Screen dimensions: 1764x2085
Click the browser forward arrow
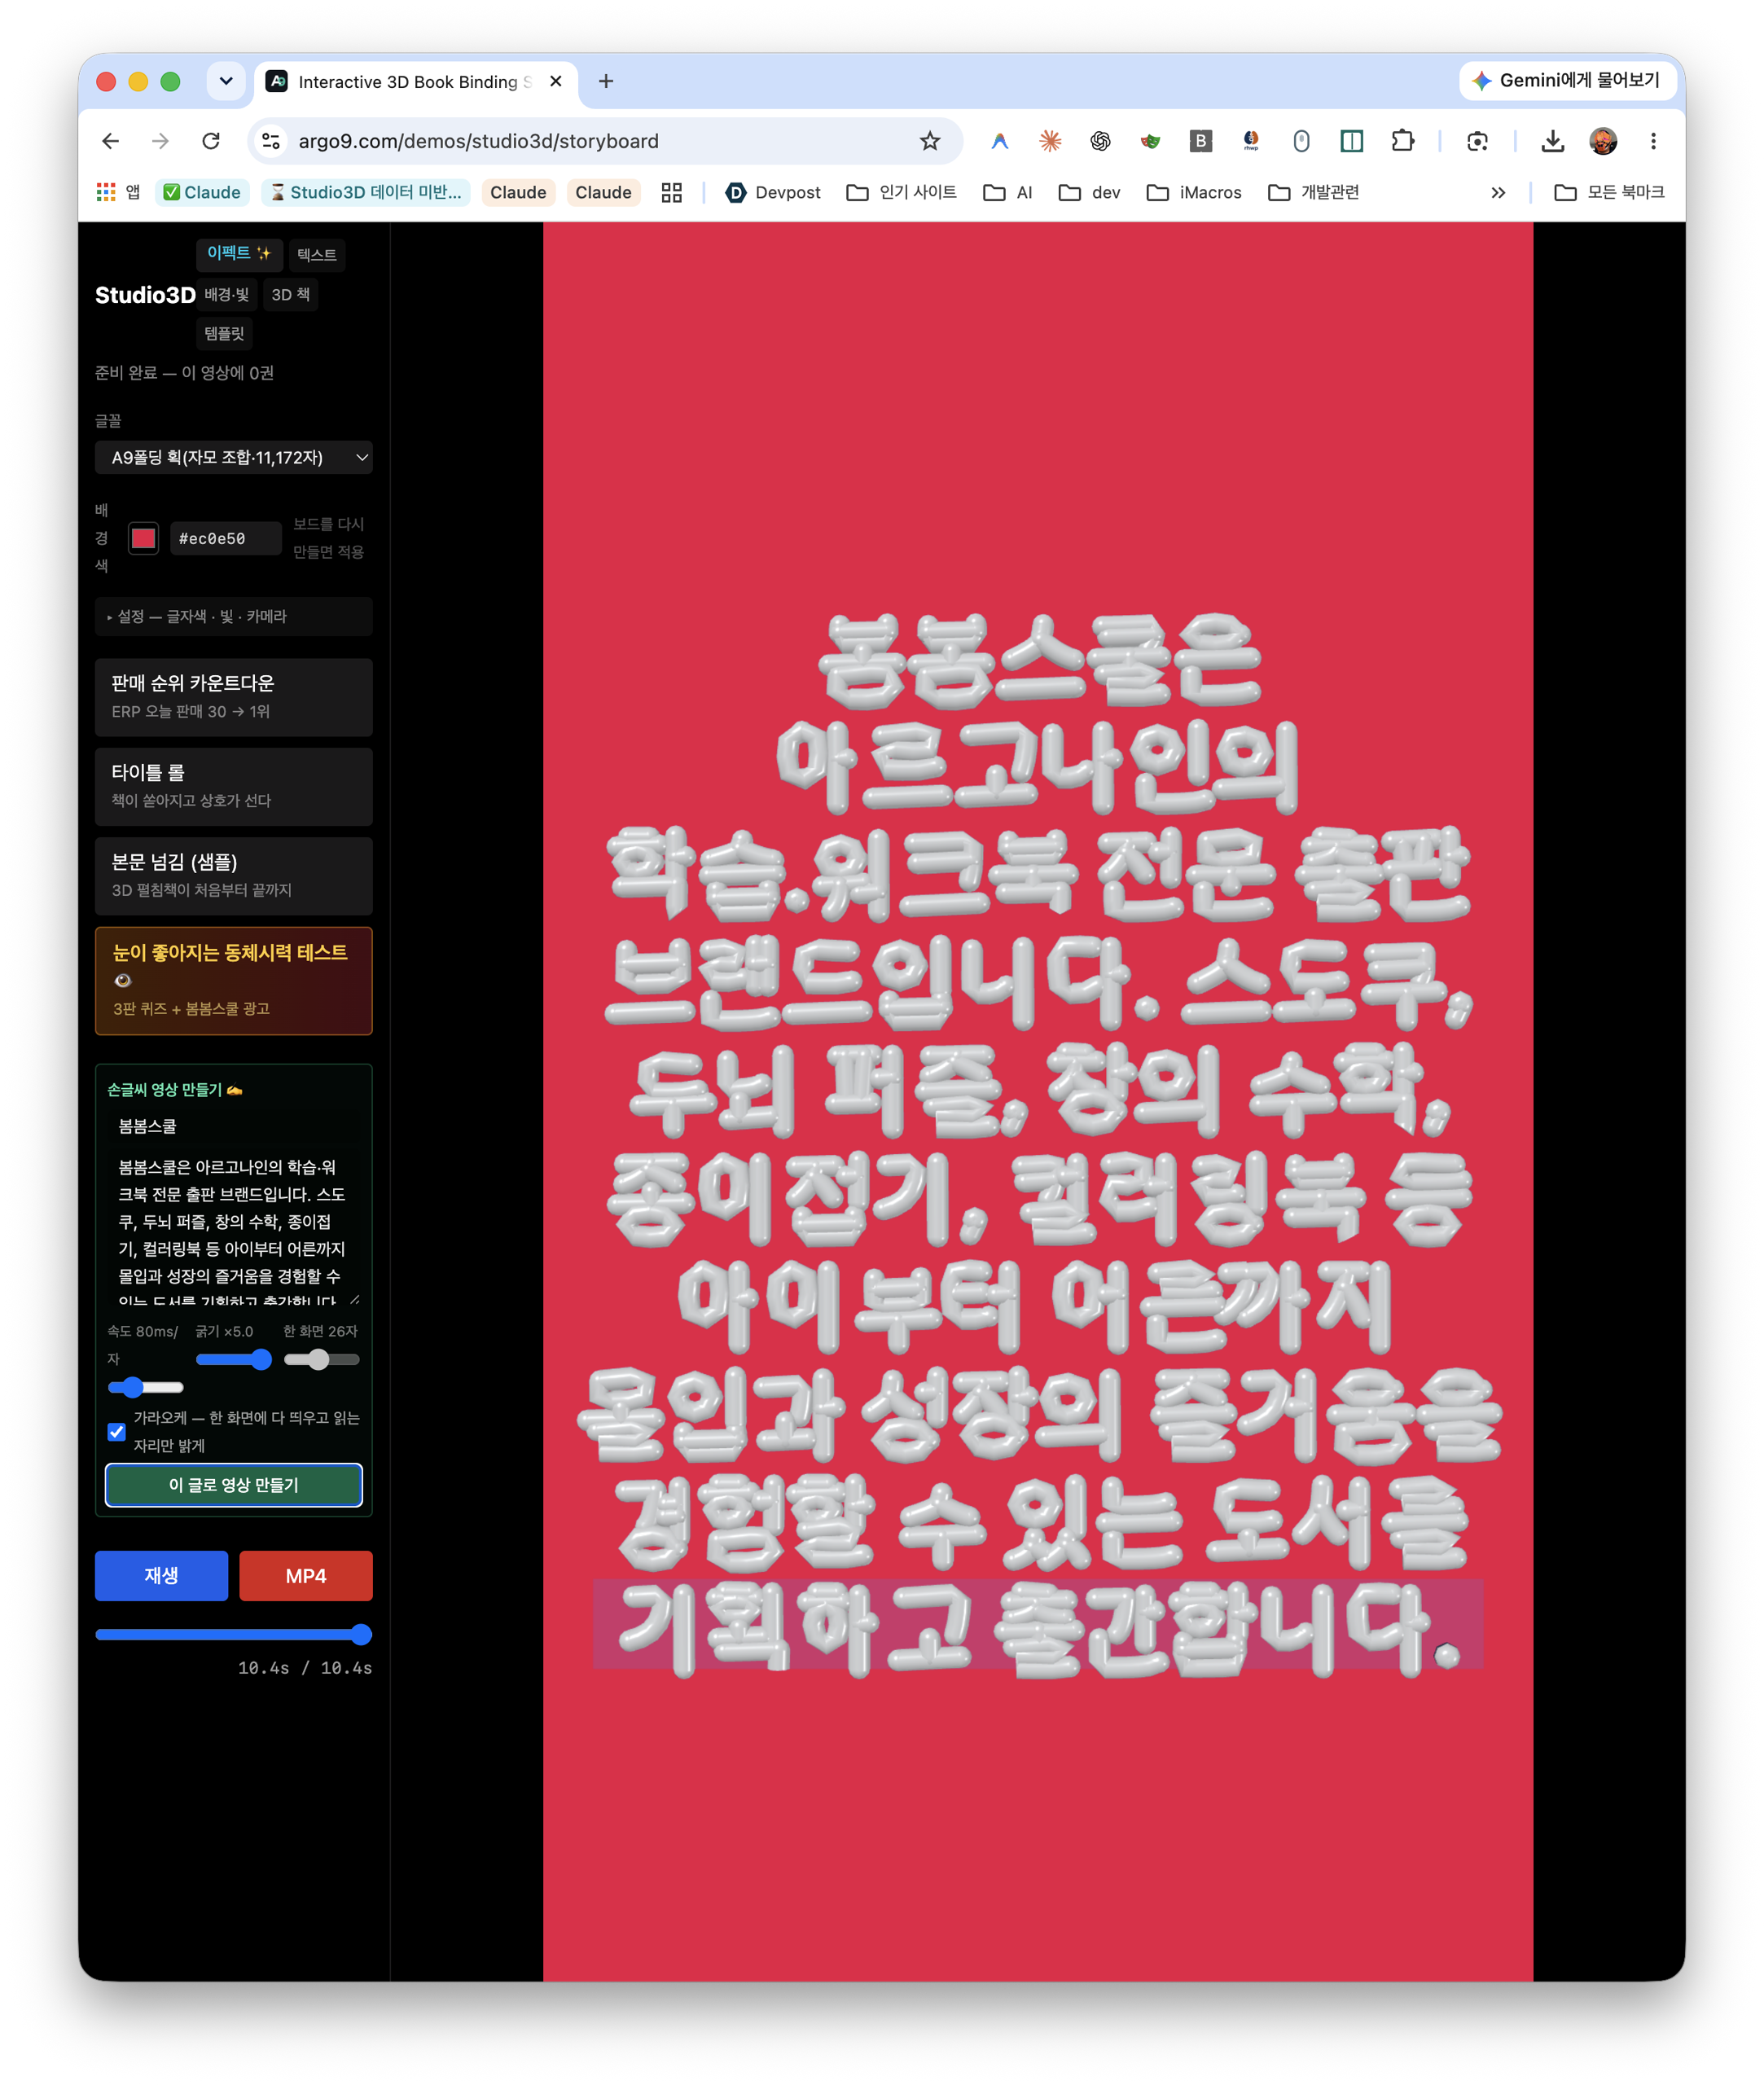click(160, 141)
